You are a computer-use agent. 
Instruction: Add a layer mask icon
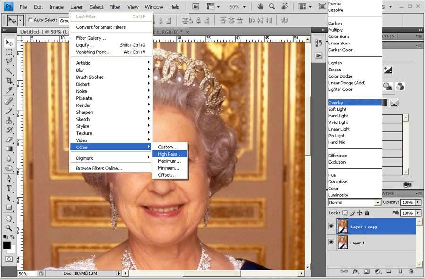(366, 271)
